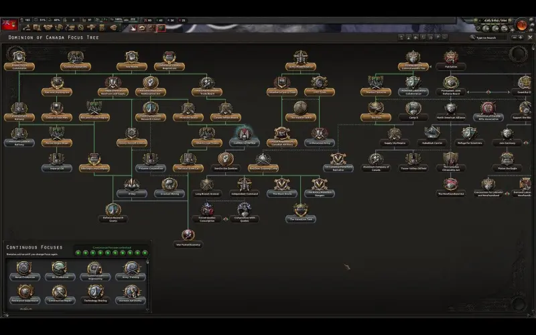536x335 pixels.
Task: Enable the Technology Sharing continuous focus
Action: click(x=95, y=293)
